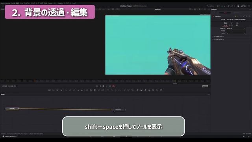Add a Camera3D node from the toolbar
The width and height of the screenshot is (252, 142).
point(153,90)
